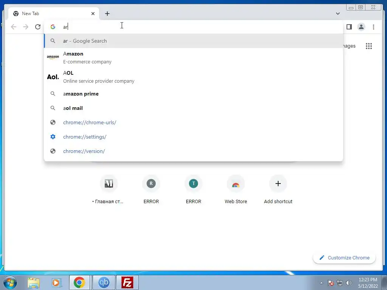This screenshot has height=290, width=387.
Task: Choose the Amazon E-commerce company suggestion
Action: click(x=193, y=57)
